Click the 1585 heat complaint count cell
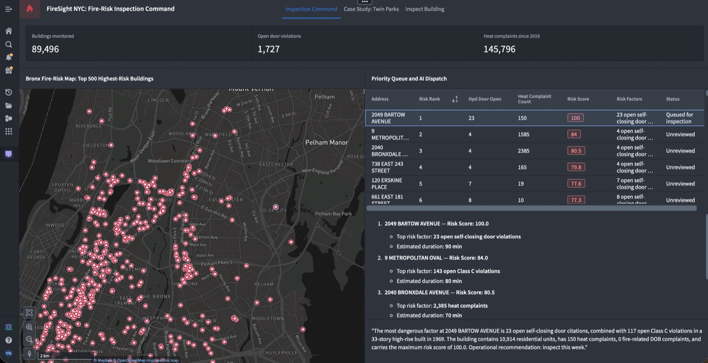The height and width of the screenshot is (363, 708). (x=523, y=134)
